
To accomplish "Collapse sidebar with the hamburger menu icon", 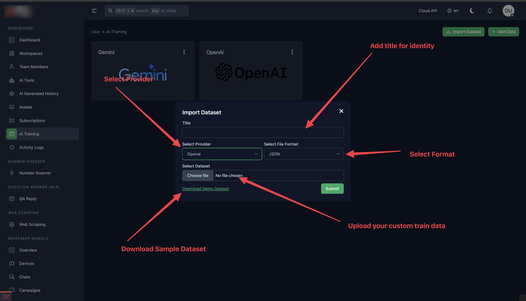I will (x=95, y=11).
